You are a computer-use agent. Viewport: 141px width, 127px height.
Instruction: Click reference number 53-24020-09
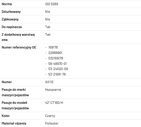coord(58,69)
